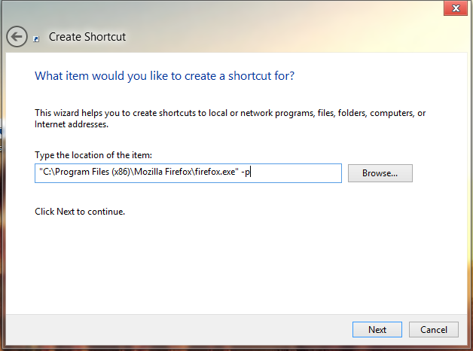Click the 'Type the location of the item:' label

tap(93, 155)
